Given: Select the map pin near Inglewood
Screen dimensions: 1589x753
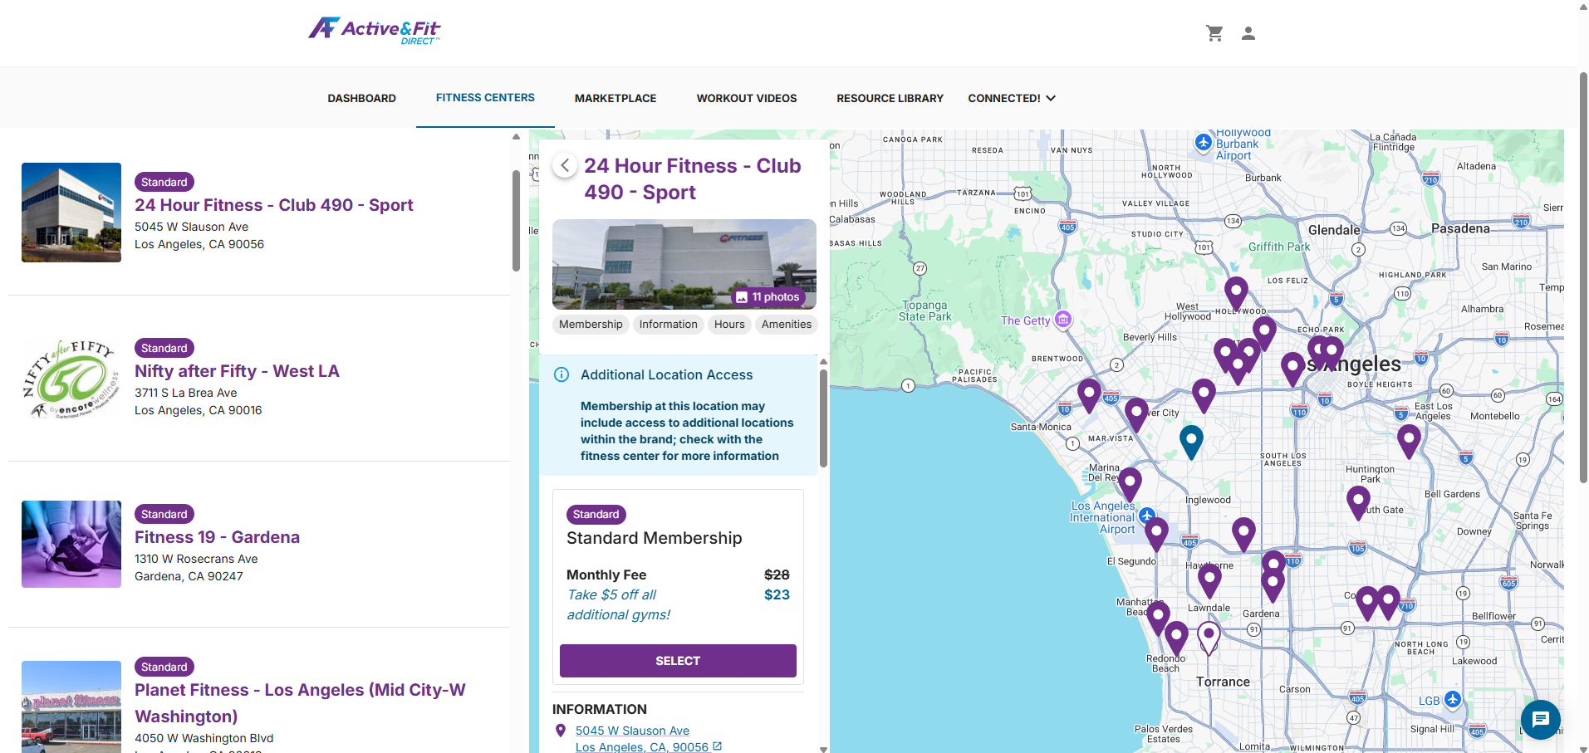Looking at the screenshot, I should coord(1243,533).
